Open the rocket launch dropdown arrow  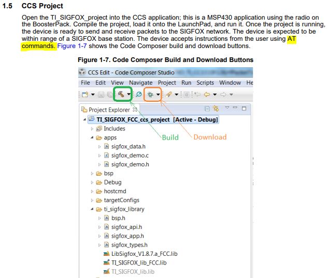point(176,95)
